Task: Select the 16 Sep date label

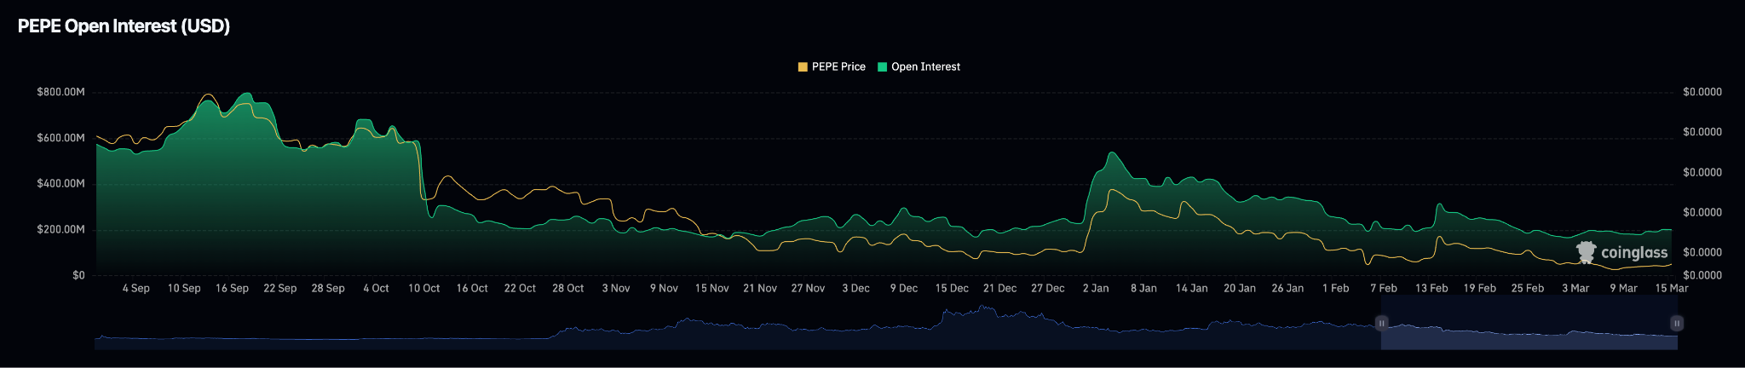Action: click(x=232, y=288)
